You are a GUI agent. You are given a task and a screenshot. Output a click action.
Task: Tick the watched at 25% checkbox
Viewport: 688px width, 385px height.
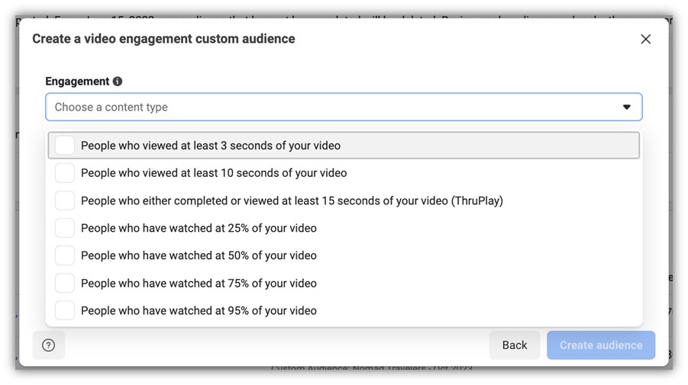pyautogui.click(x=65, y=228)
